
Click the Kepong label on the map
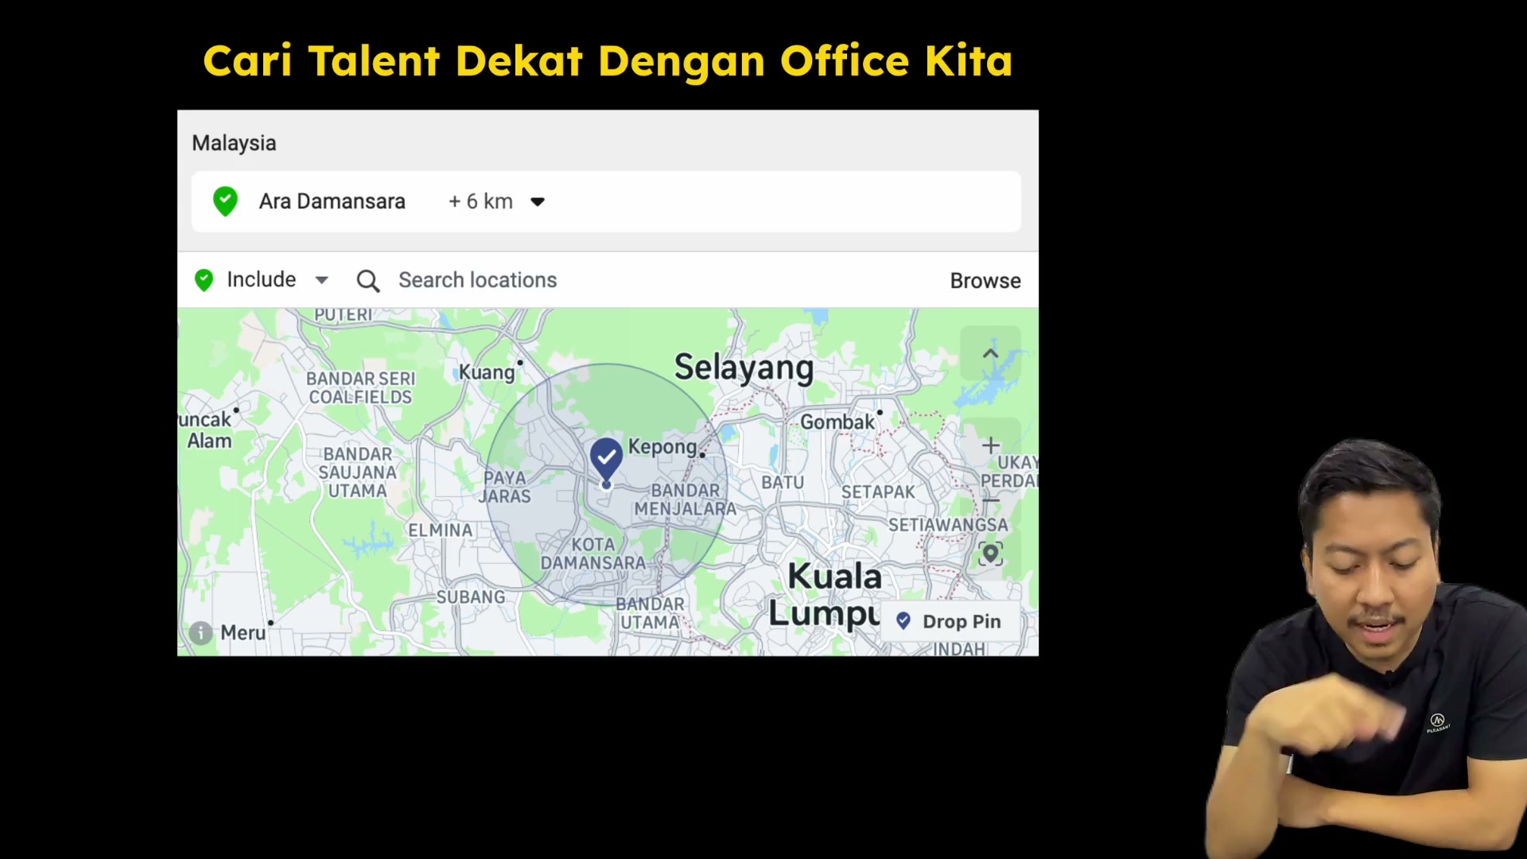coord(662,447)
